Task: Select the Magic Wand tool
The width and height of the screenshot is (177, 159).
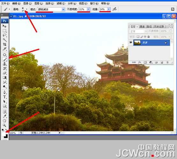Action: pyautogui.click(x=4, y=40)
